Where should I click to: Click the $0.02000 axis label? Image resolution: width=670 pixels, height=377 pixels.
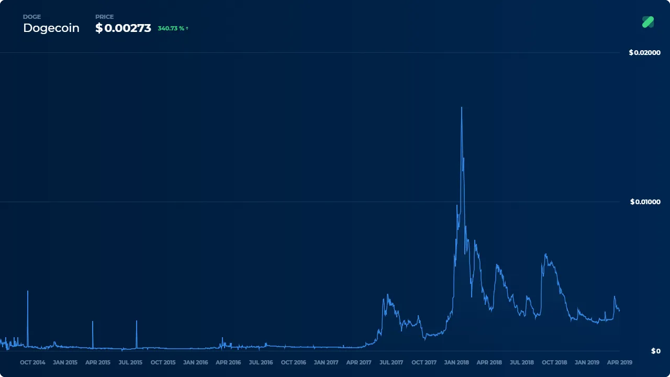(x=645, y=52)
